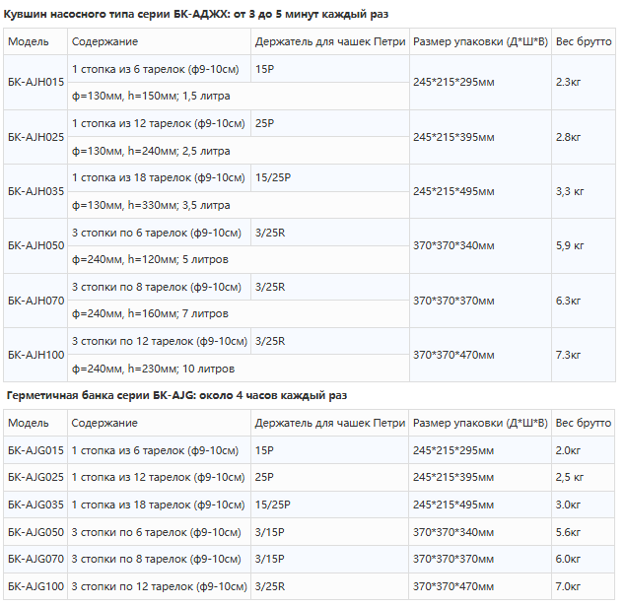Click the 2.3кг gross weight cell
The image size is (625, 606).
570,82
